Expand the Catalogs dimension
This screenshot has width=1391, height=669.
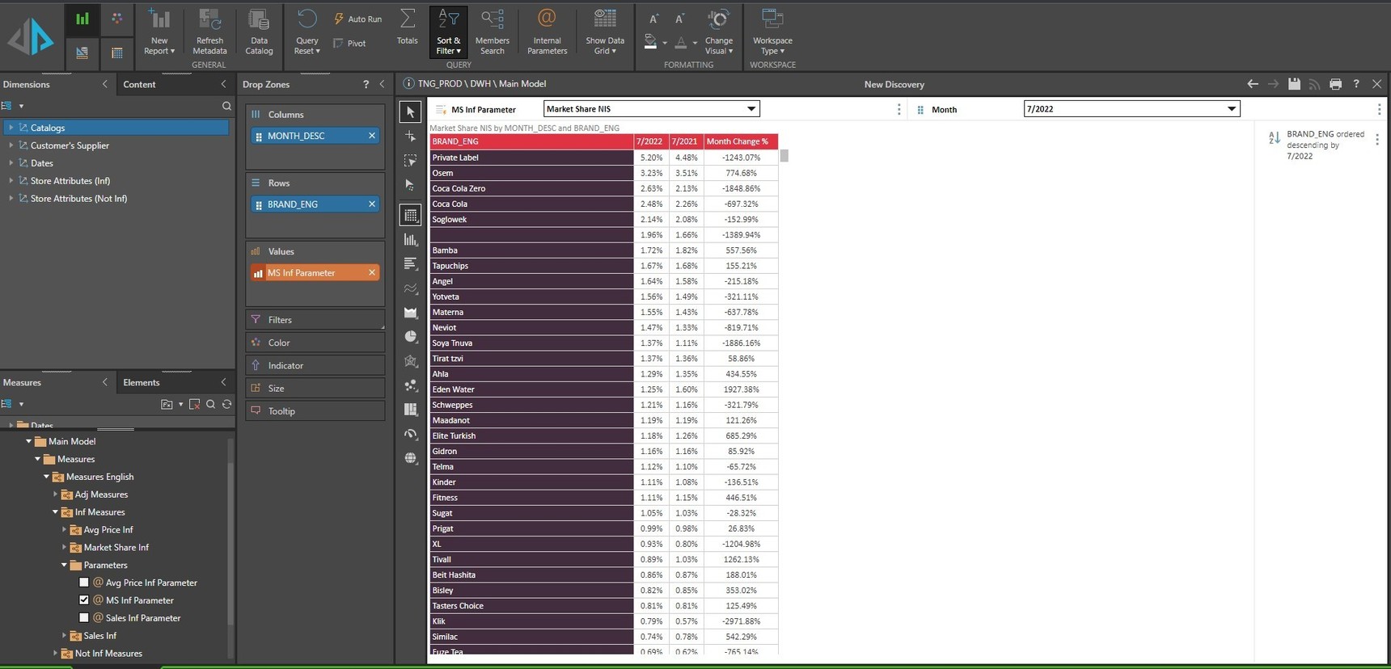tap(11, 128)
